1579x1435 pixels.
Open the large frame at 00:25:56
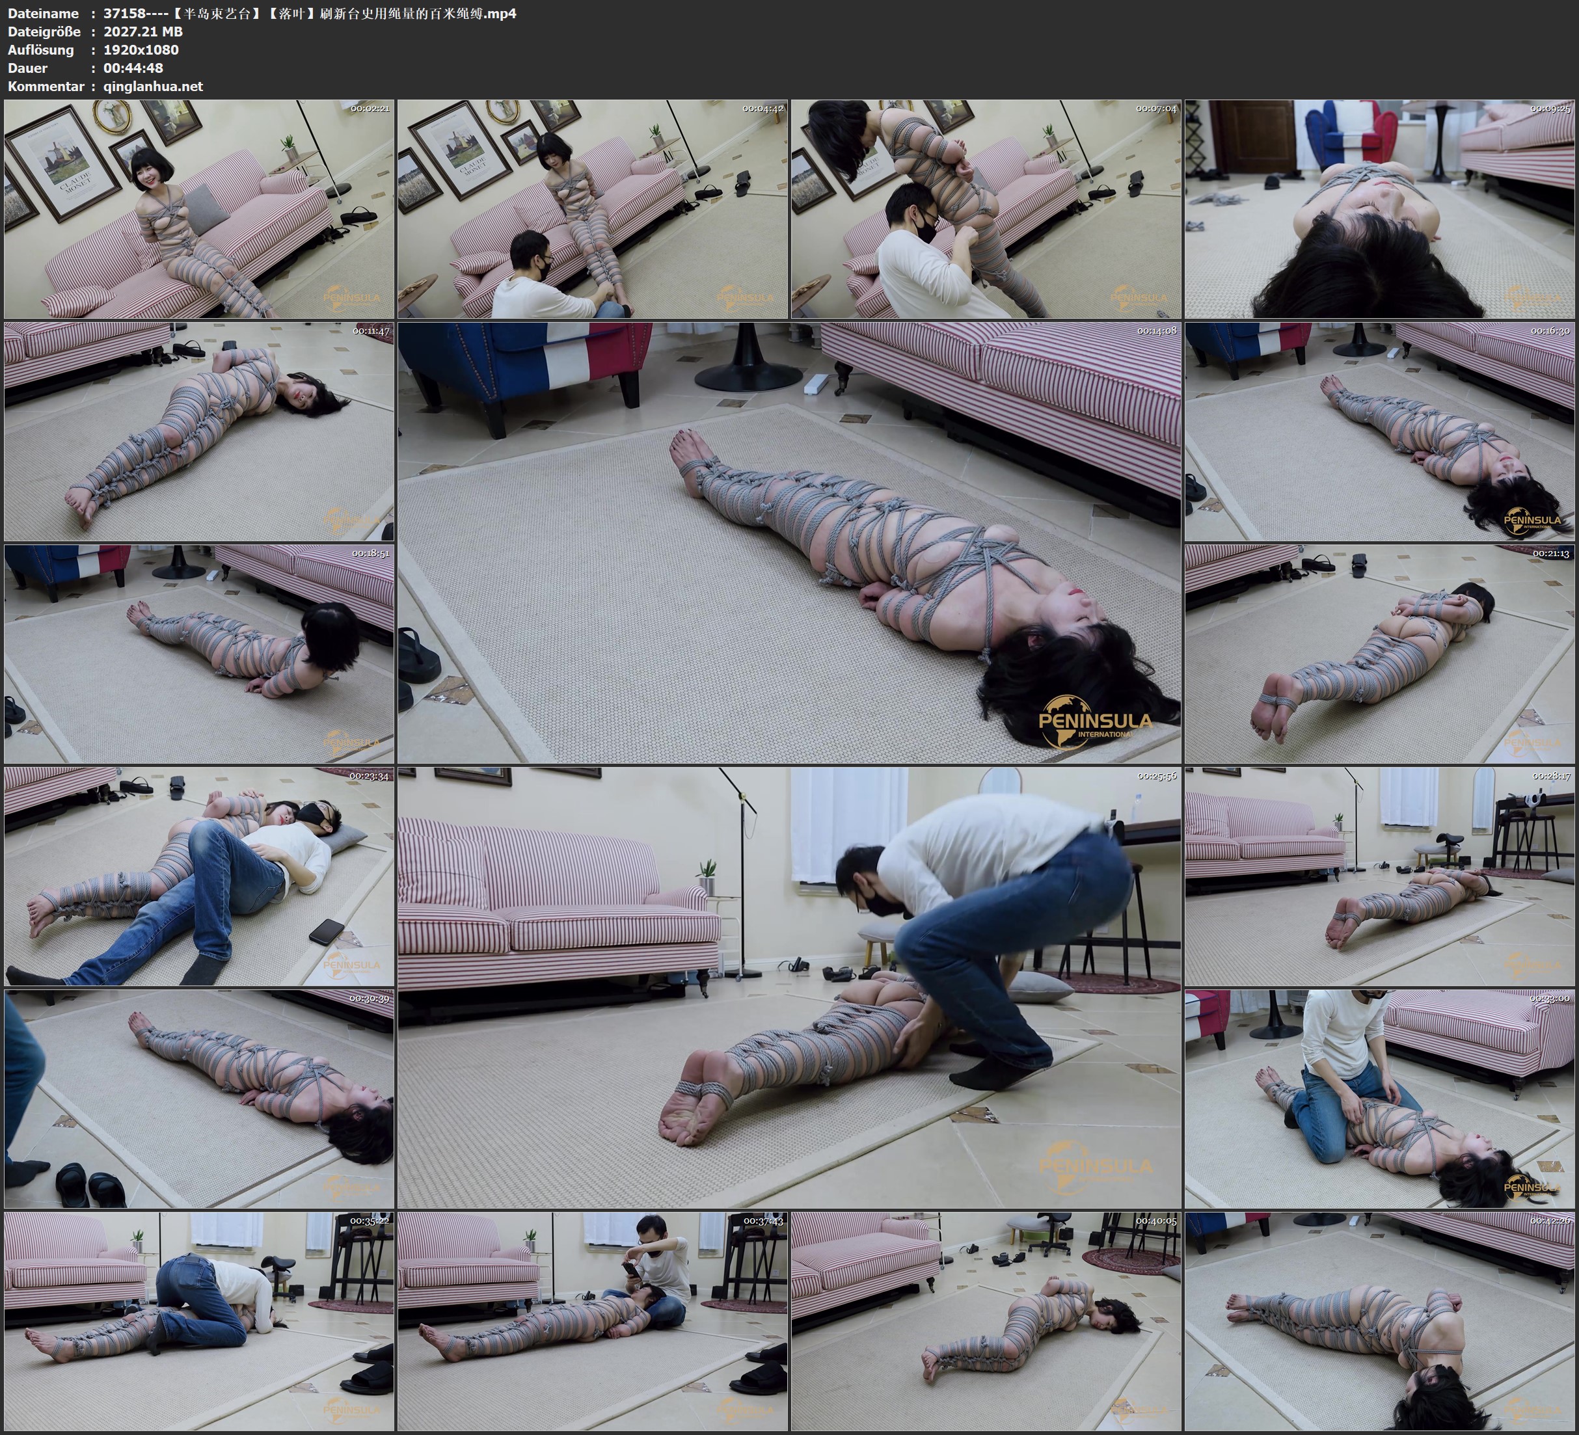[790, 987]
